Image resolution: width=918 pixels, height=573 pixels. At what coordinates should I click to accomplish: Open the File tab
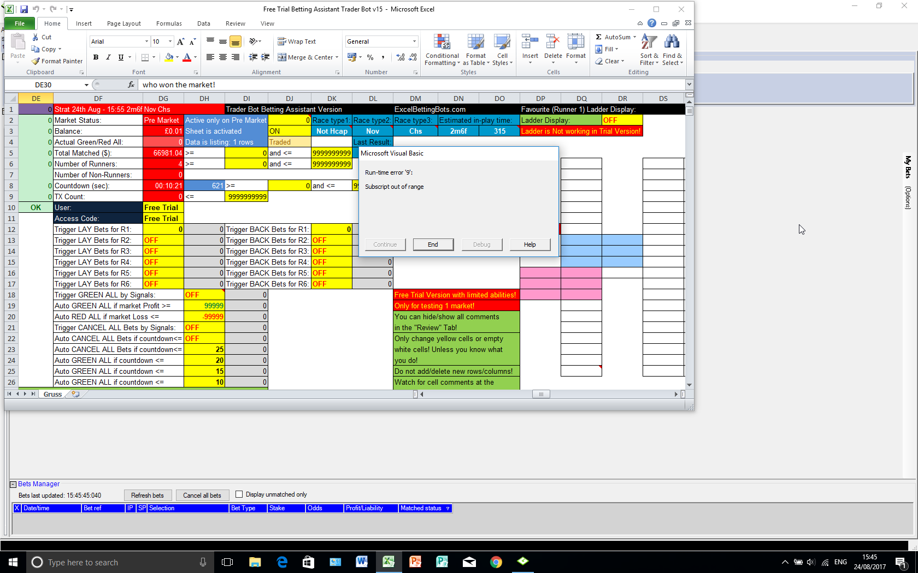click(20, 23)
